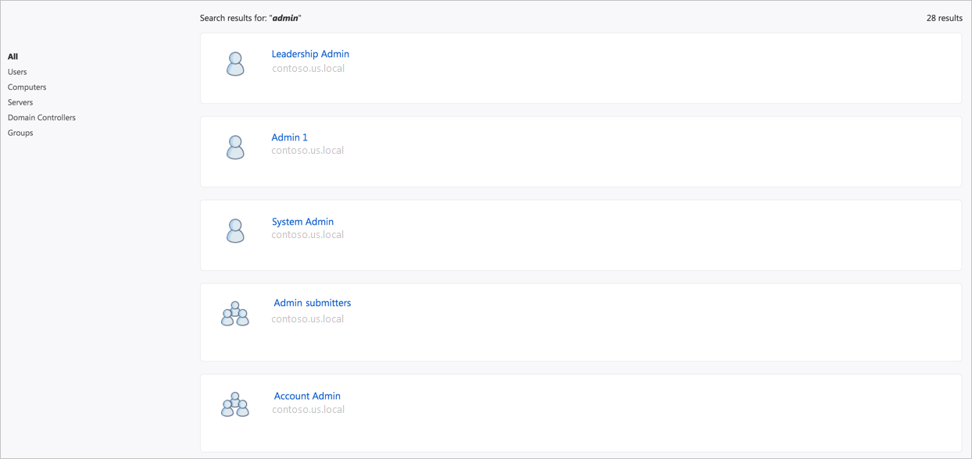Click the contoso.us.local domain under Leadership Admin
The image size is (972, 459).
coord(308,67)
